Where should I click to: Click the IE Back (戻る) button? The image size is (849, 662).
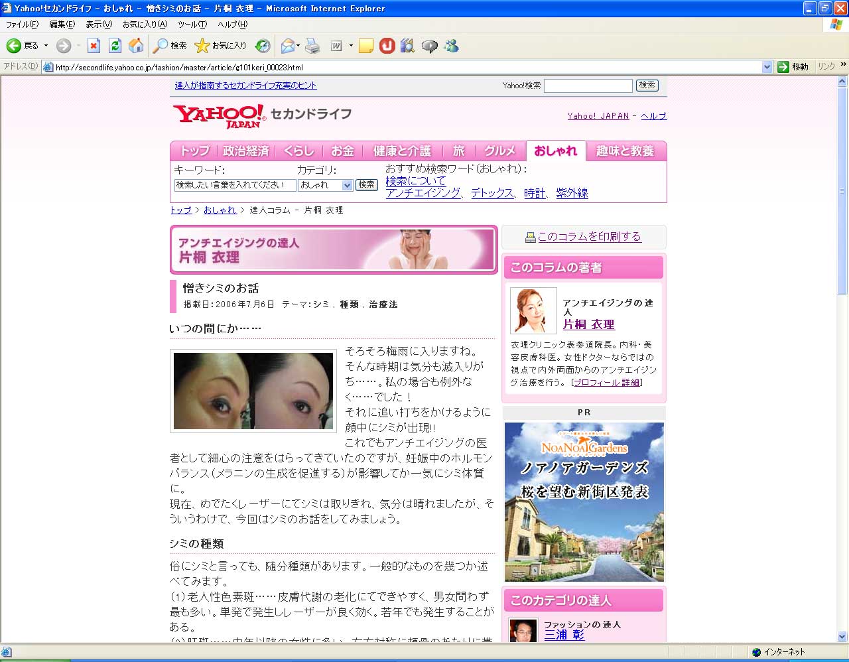pos(22,46)
